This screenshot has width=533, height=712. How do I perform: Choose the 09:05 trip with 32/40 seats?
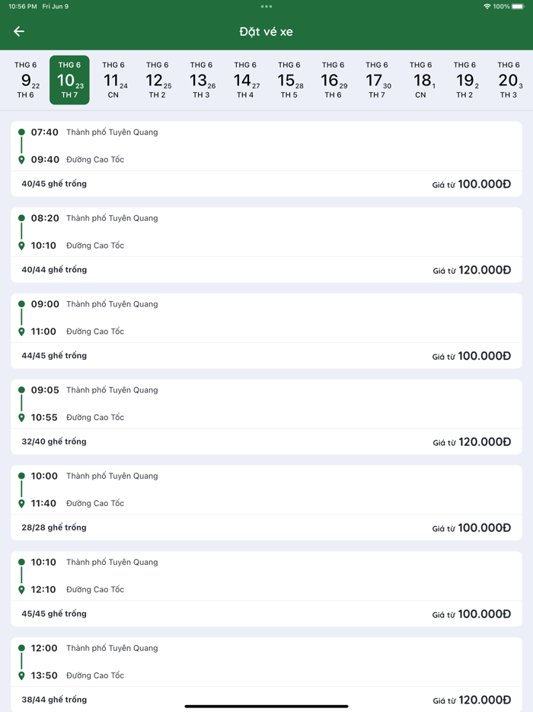pos(266,417)
